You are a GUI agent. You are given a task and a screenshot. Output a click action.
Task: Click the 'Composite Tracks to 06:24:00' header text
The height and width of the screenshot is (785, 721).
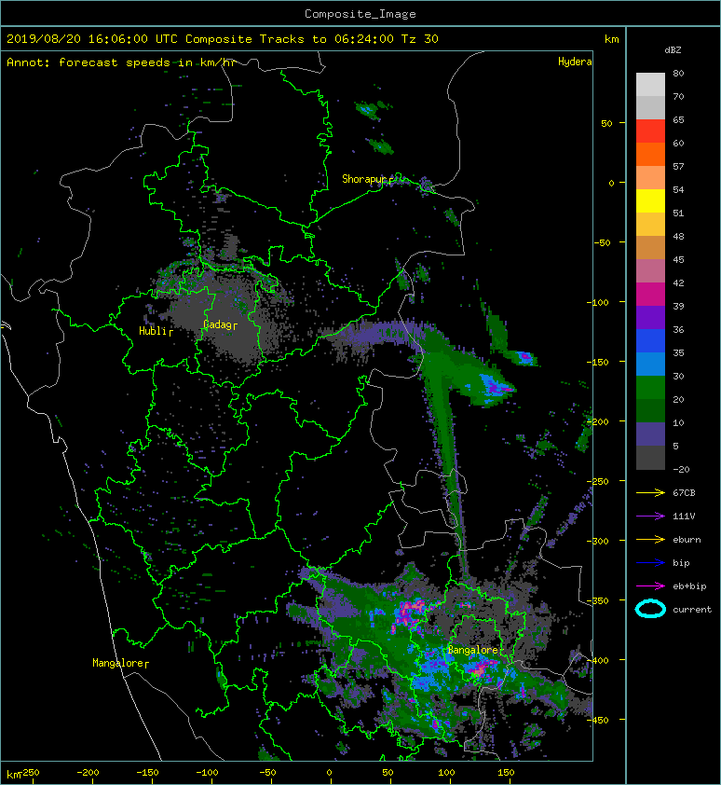pyautogui.click(x=290, y=39)
